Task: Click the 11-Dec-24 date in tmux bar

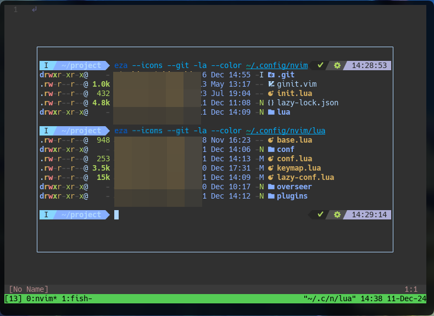Action: pos(407,298)
